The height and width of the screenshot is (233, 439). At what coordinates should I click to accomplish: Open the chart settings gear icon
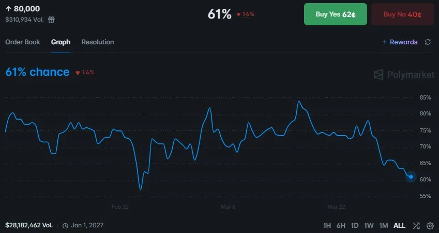pos(430,225)
